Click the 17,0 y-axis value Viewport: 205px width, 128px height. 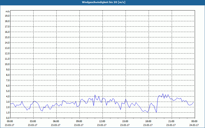pyautogui.click(x=7, y=27)
